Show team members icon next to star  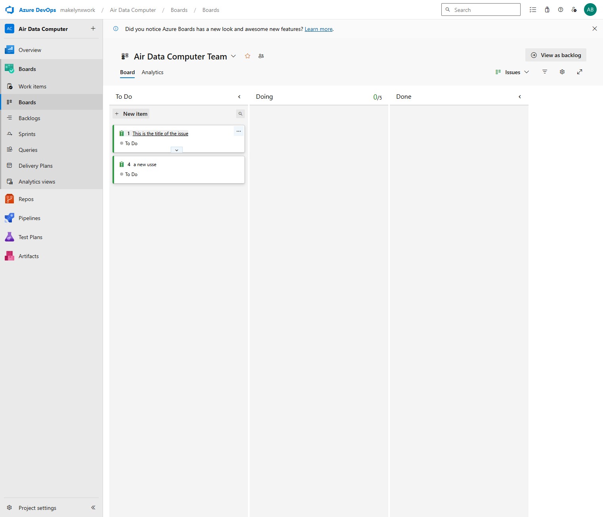[261, 56]
